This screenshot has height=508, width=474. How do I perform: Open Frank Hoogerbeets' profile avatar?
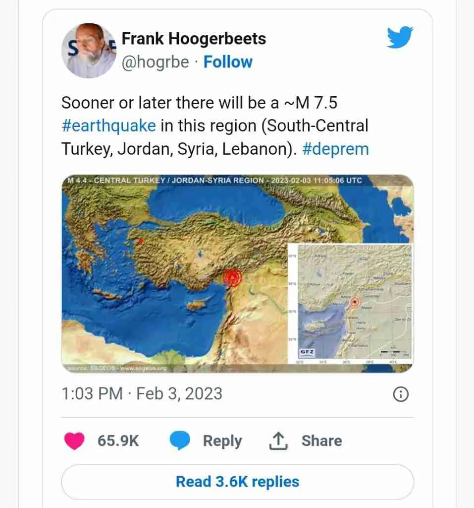coord(88,50)
